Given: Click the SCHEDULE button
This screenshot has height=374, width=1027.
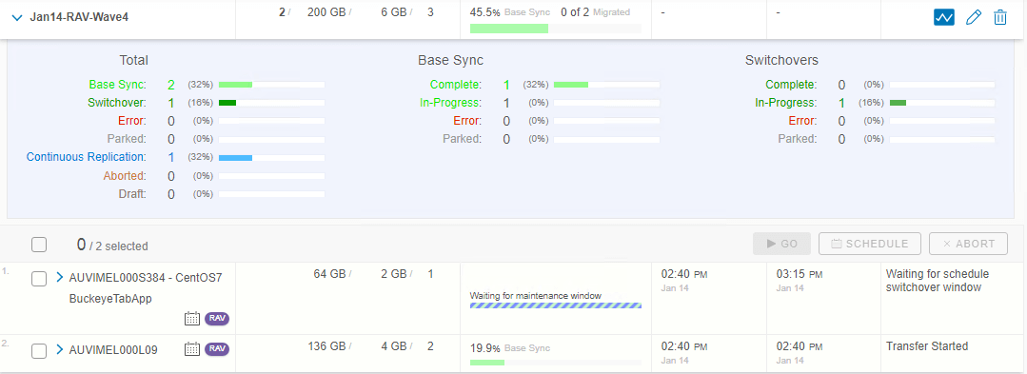Looking at the screenshot, I should coord(870,244).
